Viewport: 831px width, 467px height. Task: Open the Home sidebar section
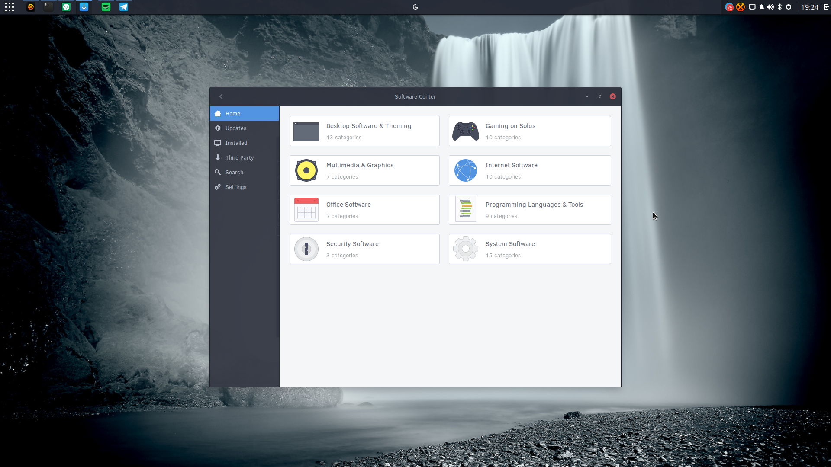point(245,113)
